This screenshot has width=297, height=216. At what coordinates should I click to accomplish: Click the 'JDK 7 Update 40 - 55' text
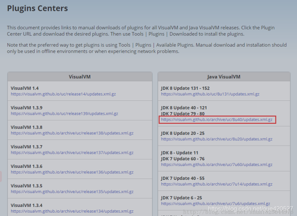click(x=183, y=178)
